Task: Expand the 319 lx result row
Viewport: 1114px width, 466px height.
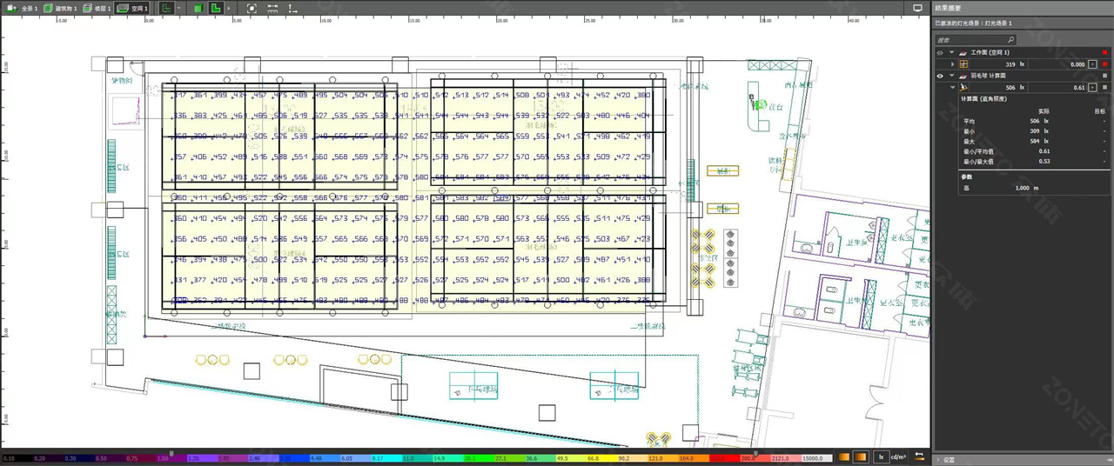Action: 953,64
